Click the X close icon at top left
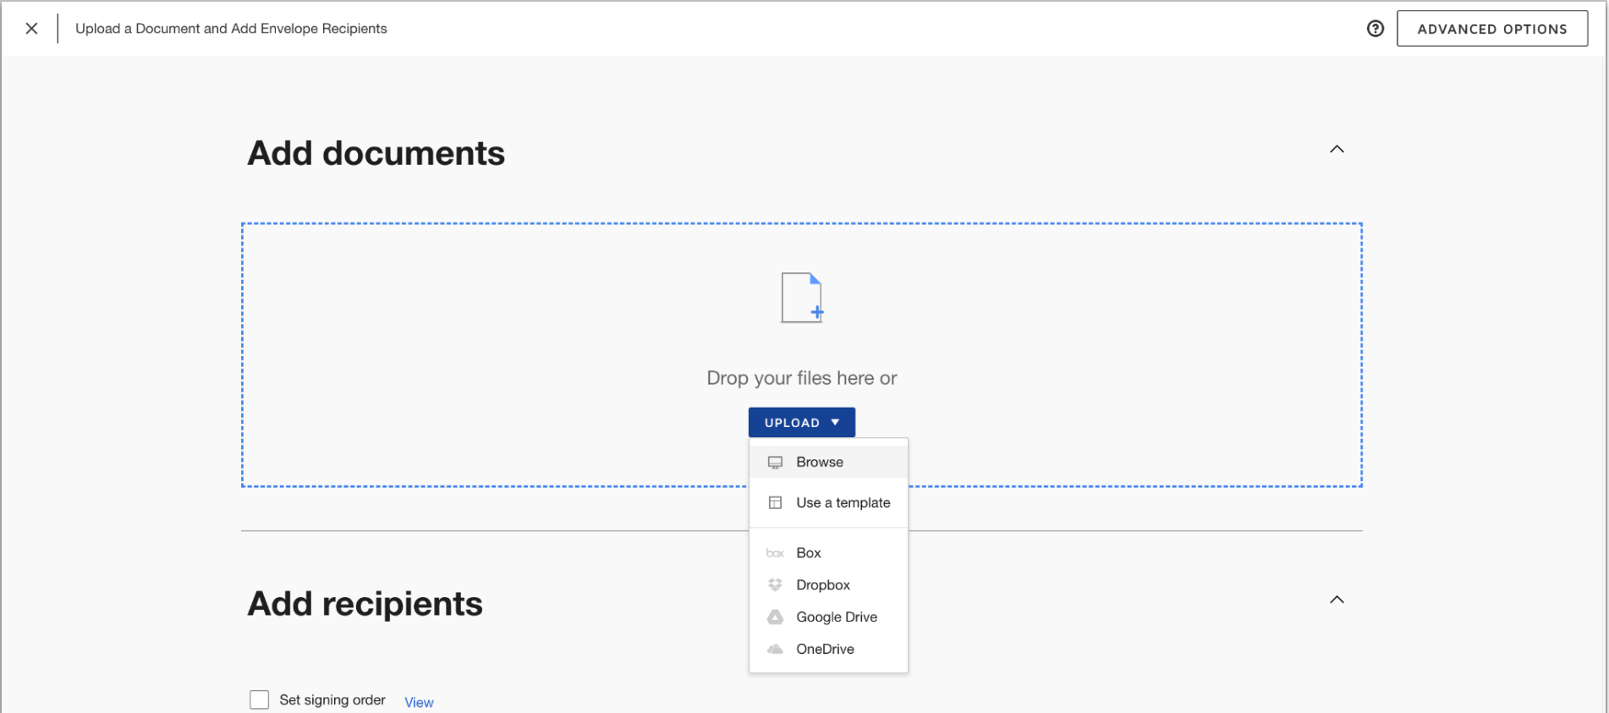This screenshot has width=1609, height=713. coord(31,29)
